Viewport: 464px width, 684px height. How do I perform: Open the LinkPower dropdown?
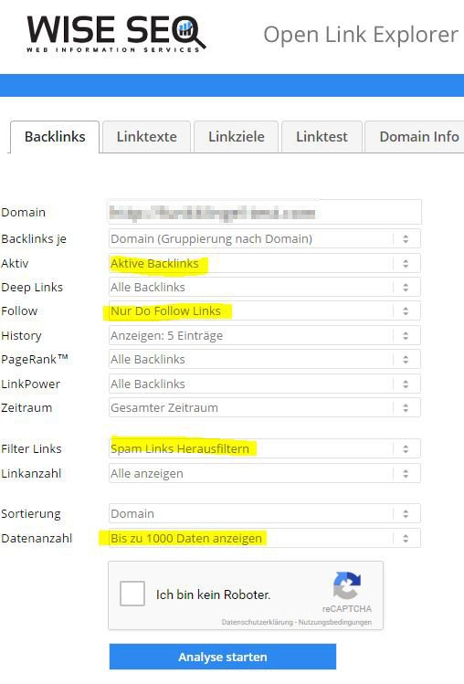tap(265, 384)
